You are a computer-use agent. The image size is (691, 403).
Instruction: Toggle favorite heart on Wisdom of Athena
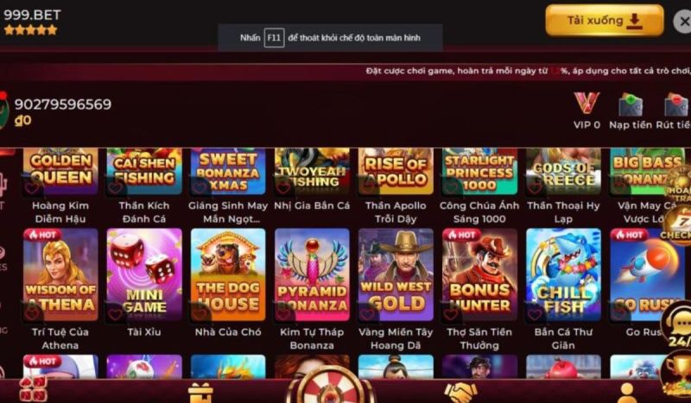click(32, 313)
